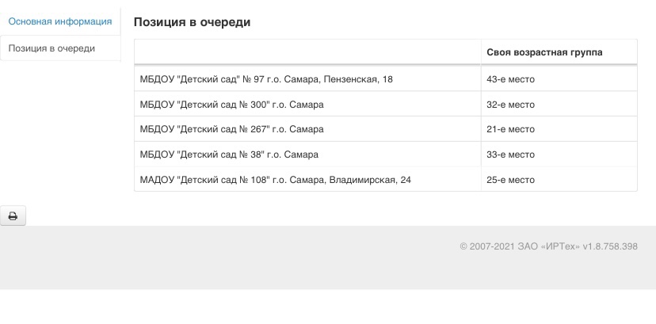Click the 25-е место cell
The image size is (656, 324).
point(559,180)
